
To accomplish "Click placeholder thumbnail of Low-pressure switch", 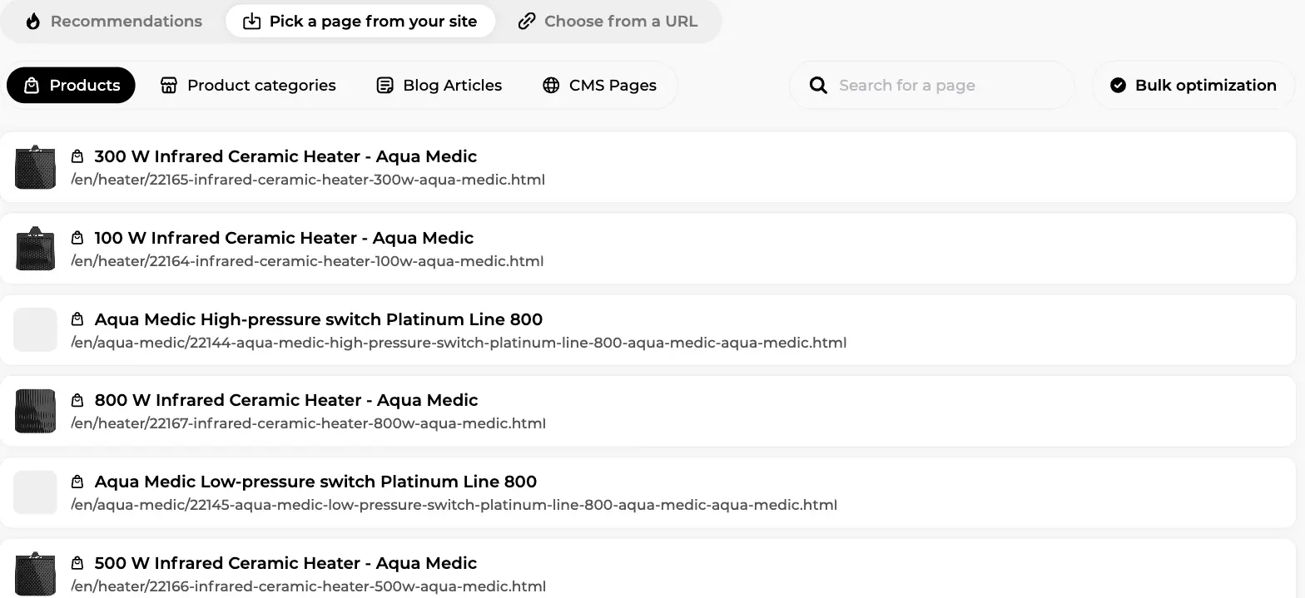I will click(x=35, y=492).
